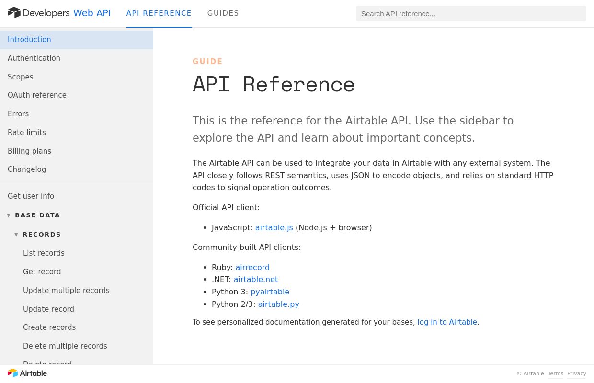Click the API Reference page heading
The width and height of the screenshot is (594, 383).
coord(274,85)
